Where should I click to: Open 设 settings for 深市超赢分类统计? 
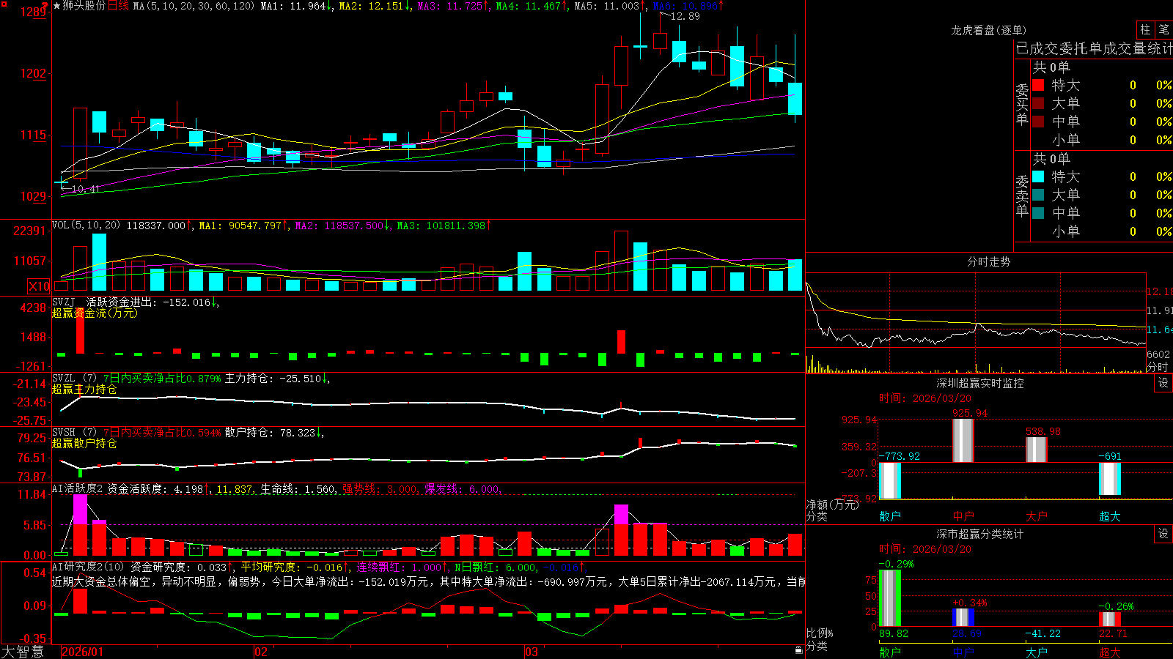(x=1163, y=534)
